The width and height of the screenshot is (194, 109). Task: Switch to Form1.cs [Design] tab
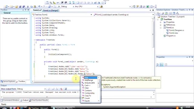(x=51, y=11)
